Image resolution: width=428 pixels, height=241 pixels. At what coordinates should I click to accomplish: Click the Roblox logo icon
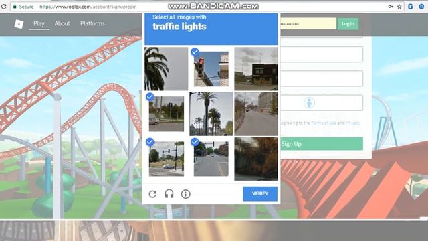tap(19, 24)
